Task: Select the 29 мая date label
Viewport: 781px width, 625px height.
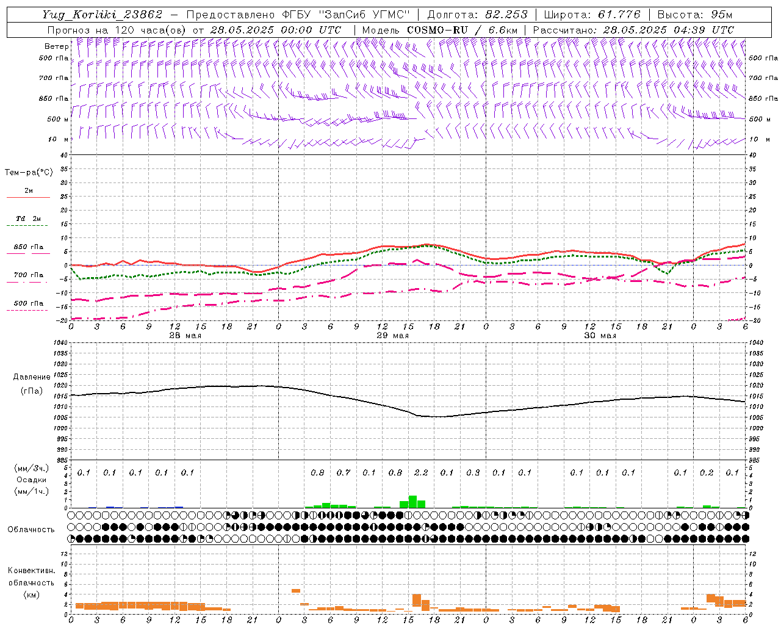Action: [392, 336]
